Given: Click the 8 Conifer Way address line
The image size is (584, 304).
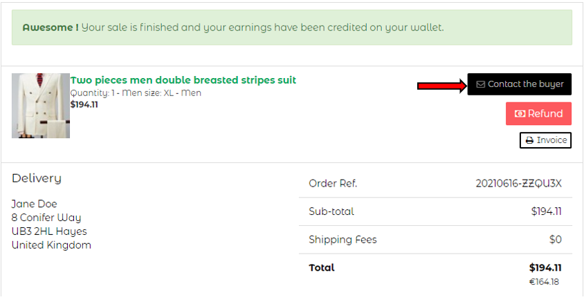Looking at the screenshot, I should (46, 218).
